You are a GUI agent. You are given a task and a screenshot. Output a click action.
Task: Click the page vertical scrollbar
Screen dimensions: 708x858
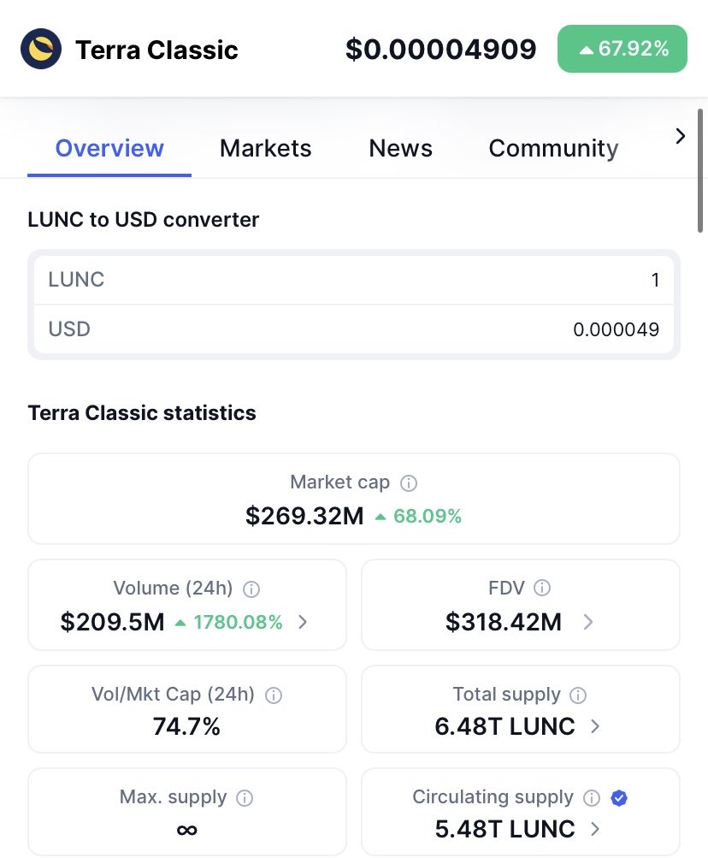(699, 171)
